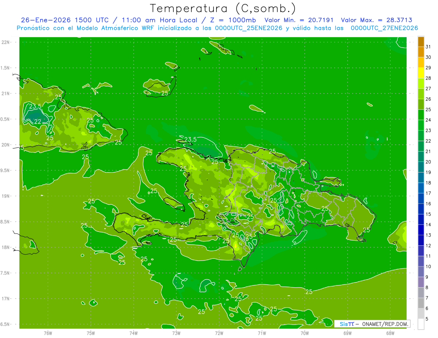Image resolution: width=438 pixels, height=338 pixels.
Task: Click the '21N' latitude axis label
Action: click(x=6, y=94)
